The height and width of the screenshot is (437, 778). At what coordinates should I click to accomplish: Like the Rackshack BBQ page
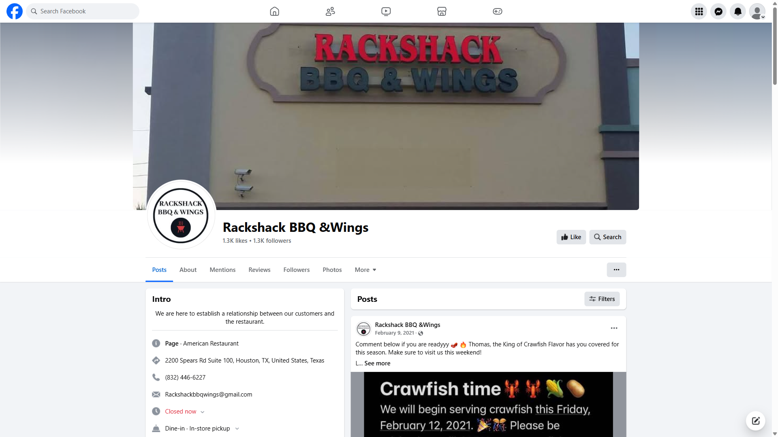tap(571, 237)
